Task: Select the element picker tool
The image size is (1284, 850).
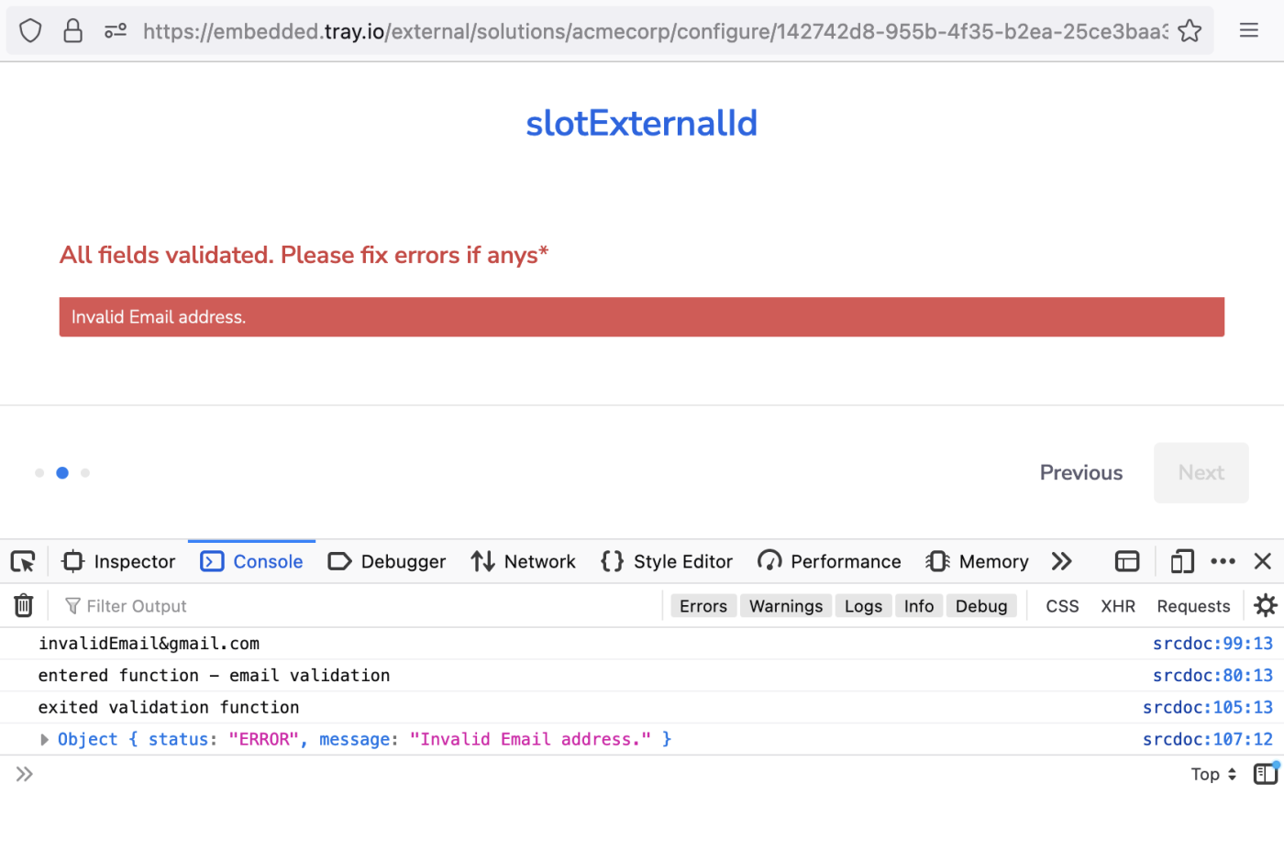Action: pyautogui.click(x=23, y=560)
